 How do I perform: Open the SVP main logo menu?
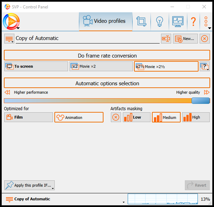pyautogui.click(x=11, y=21)
